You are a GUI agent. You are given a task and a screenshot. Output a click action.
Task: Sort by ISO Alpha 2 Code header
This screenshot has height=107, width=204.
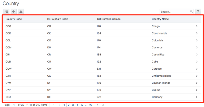click(58, 19)
